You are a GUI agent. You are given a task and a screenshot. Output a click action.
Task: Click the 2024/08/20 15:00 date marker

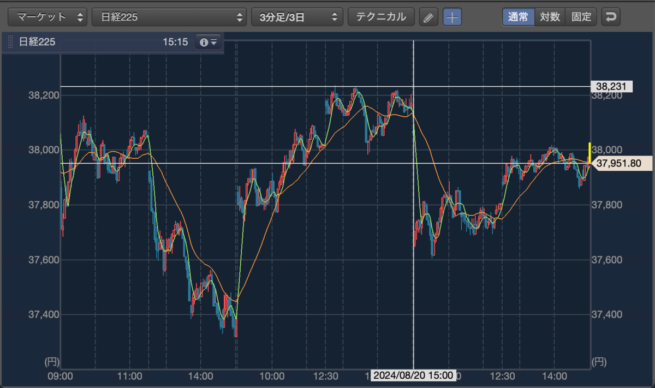tap(413, 375)
